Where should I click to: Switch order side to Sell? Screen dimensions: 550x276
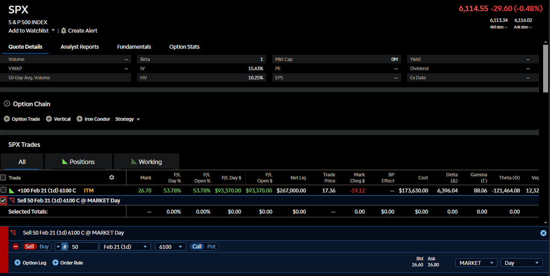point(29,247)
